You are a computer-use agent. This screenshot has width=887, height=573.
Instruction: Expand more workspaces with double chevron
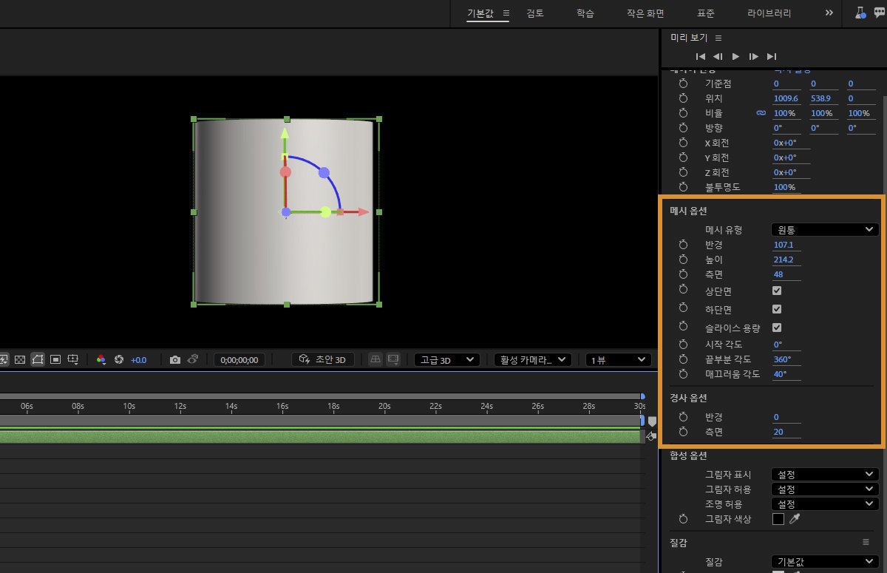(x=829, y=13)
